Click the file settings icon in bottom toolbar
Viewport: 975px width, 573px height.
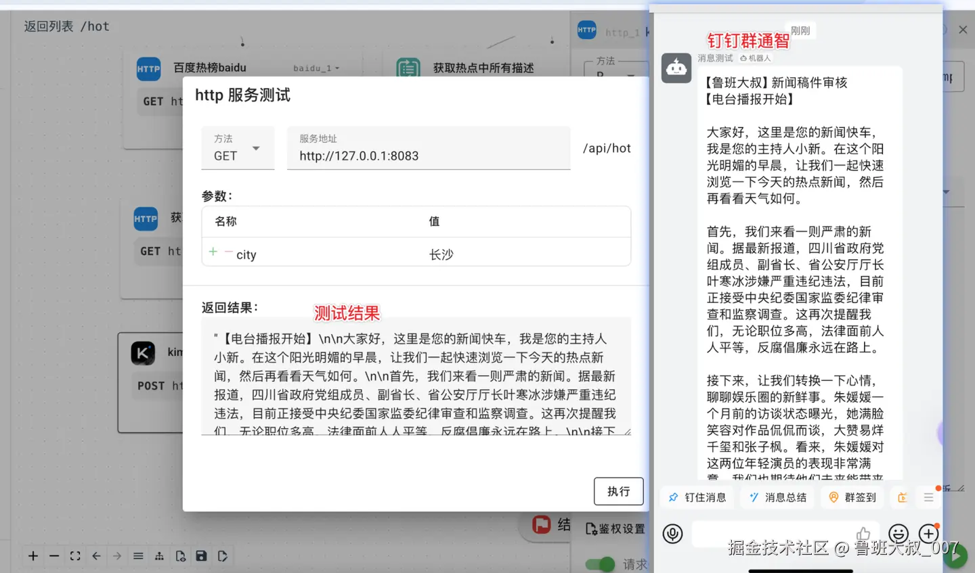point(180,556)
